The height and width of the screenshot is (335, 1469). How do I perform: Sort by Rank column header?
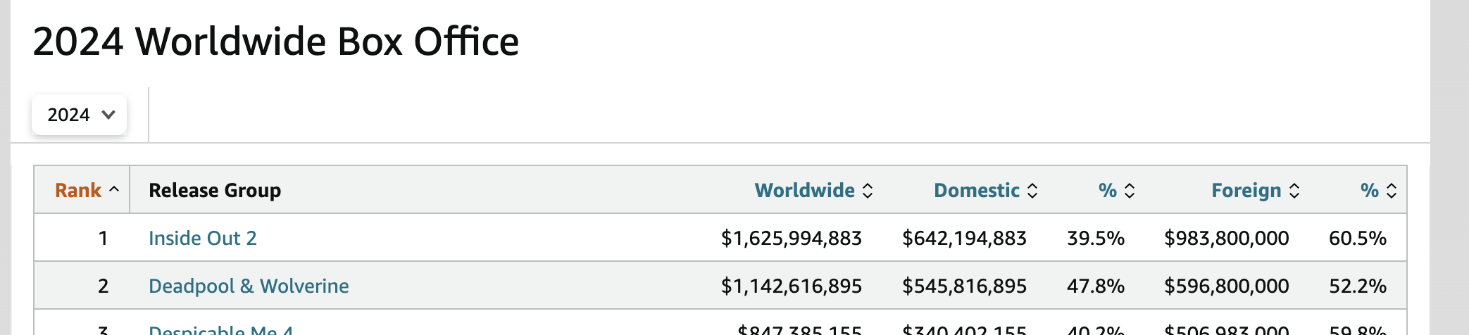point(78,190)
